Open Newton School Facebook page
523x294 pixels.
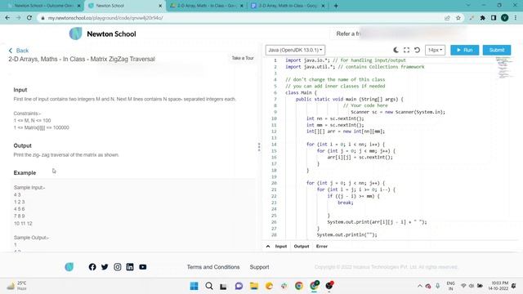point(92,267)
